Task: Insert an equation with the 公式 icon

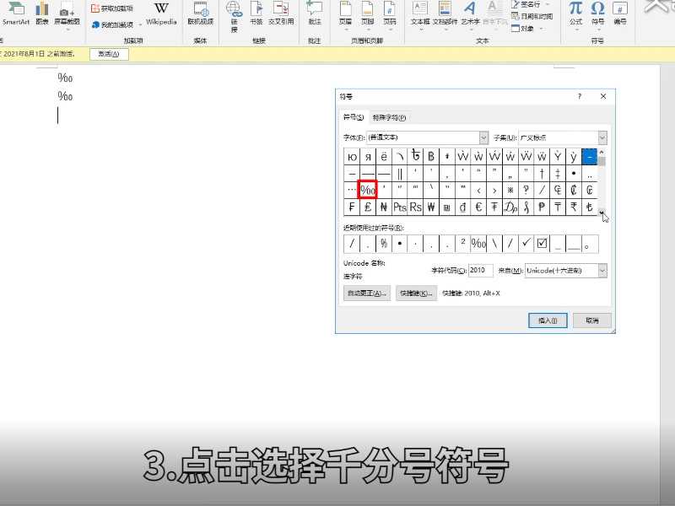Action: pyautogui.click(x=575, y=13)
